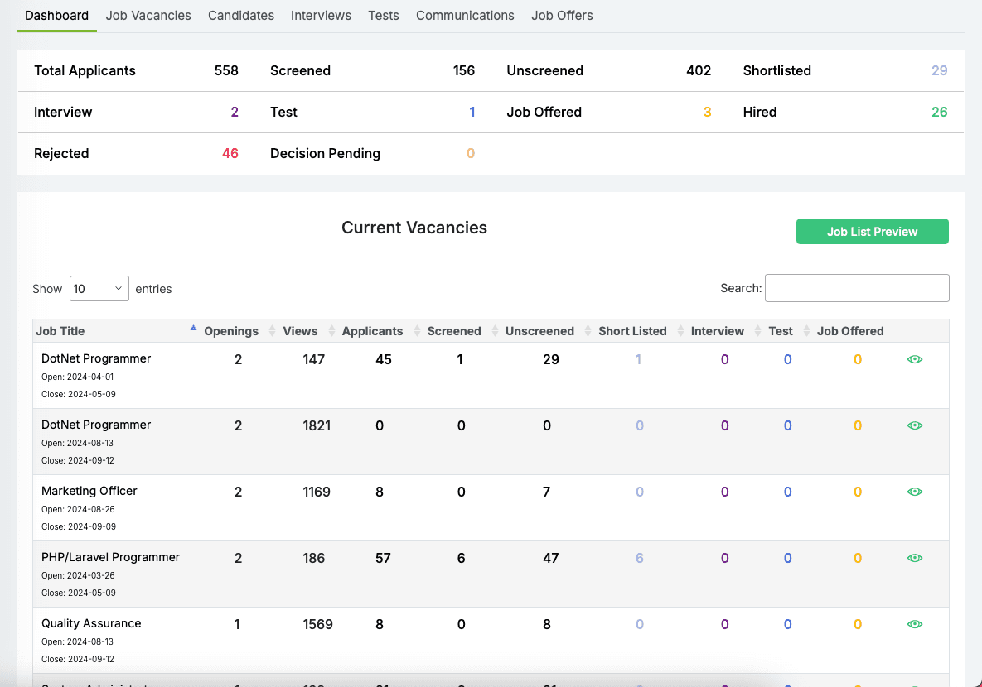
Task: Click eye icon in Quality Assurance row
Action: coord(914,624)
